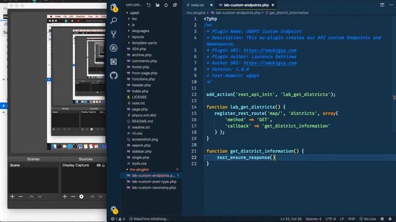Open the Search view in activity bar
Image resolution: width=396 pixels, height=222 pixels.
click(x=114, y=20)
